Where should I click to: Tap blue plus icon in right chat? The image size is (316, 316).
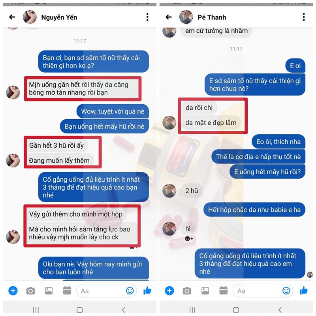(169, 291)
